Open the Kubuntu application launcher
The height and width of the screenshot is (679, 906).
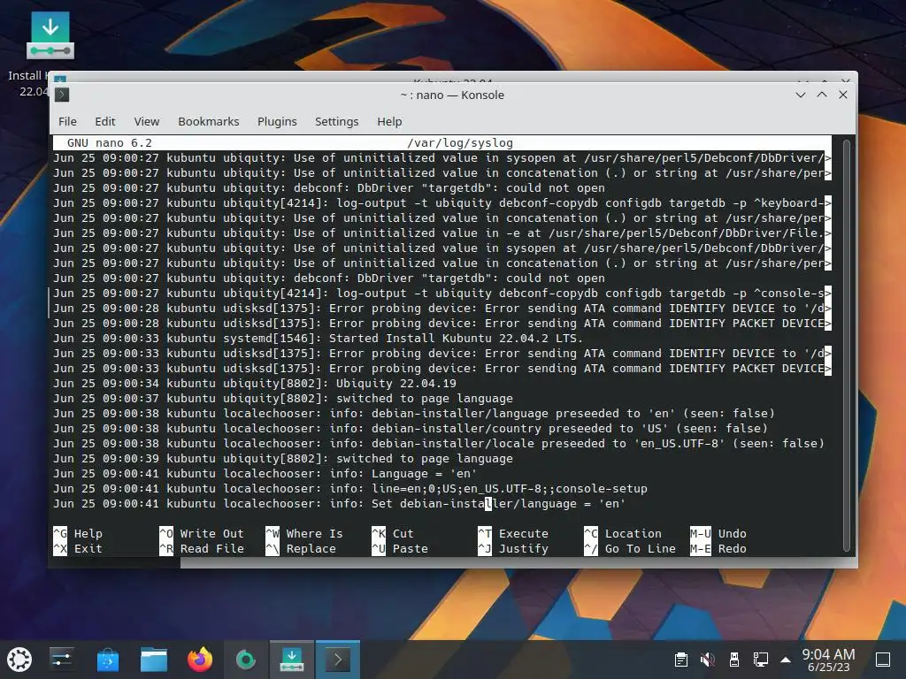coord(19,660)
